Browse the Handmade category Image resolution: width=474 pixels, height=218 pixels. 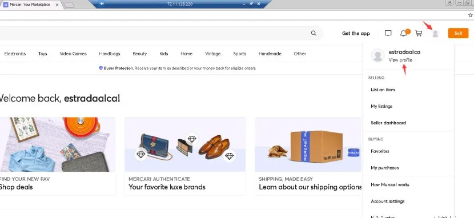pos(270,54)
